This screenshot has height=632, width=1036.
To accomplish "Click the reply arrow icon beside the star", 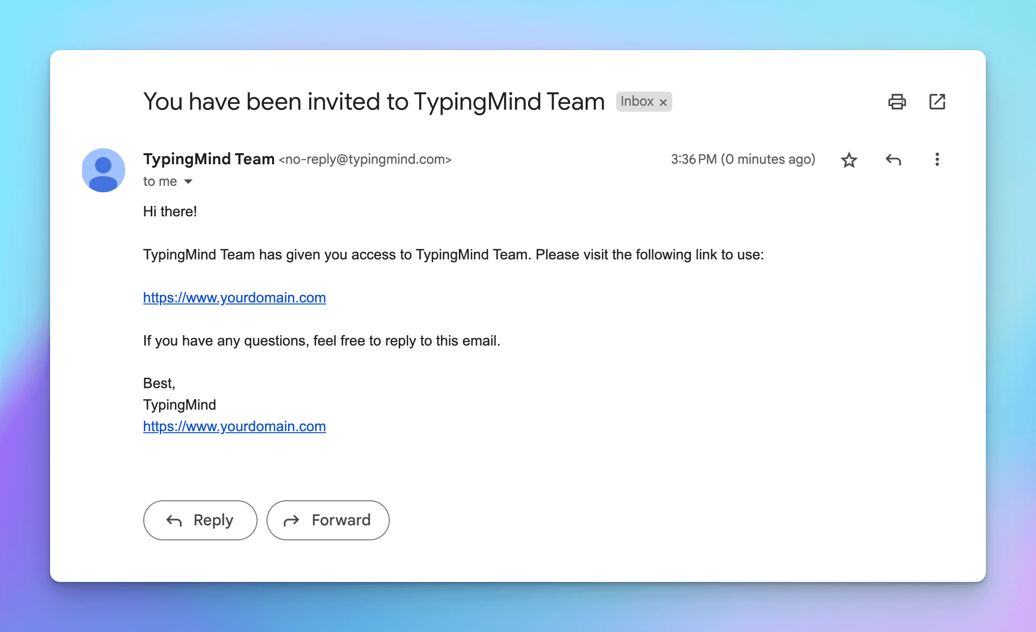I will pos(893,160).
